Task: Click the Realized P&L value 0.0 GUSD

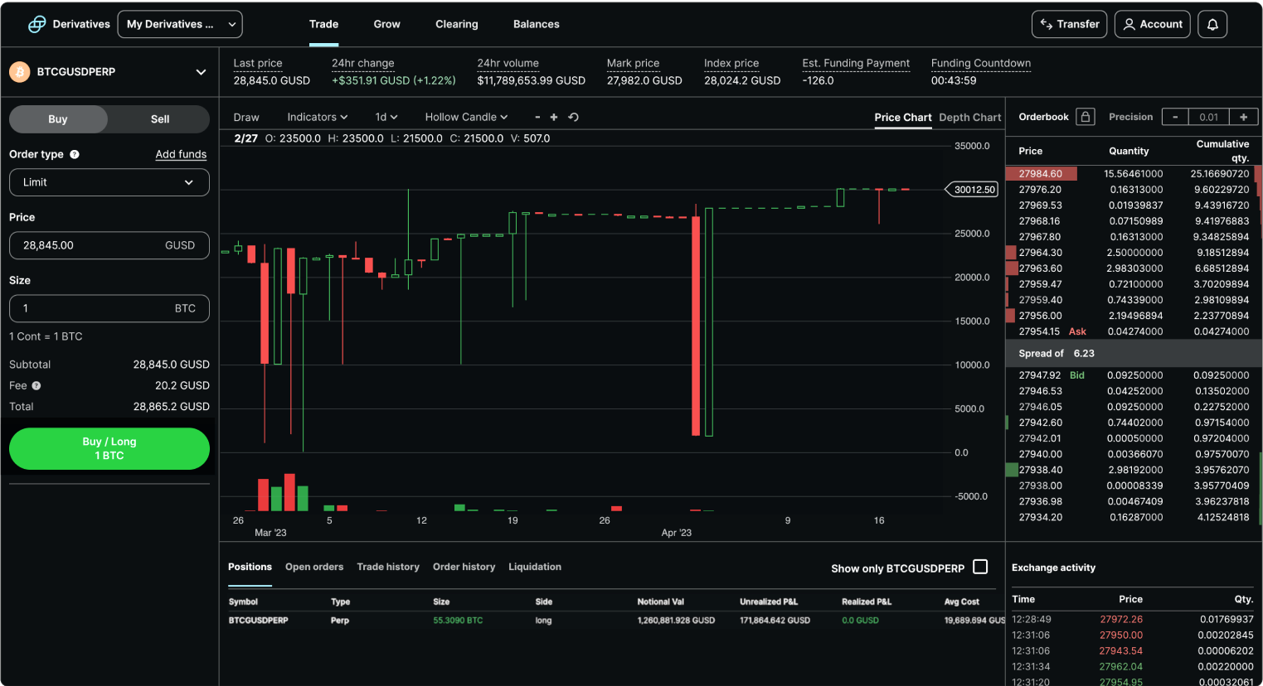Action: [x=860, y=621]
